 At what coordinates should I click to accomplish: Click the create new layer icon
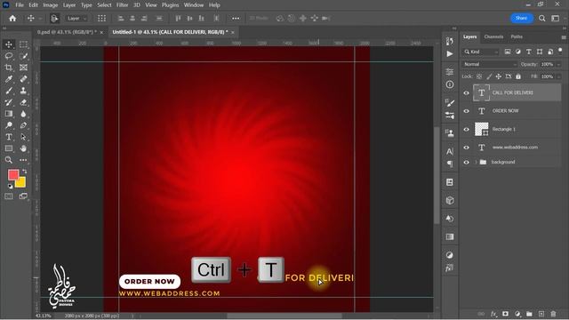(x=541, y=314)
